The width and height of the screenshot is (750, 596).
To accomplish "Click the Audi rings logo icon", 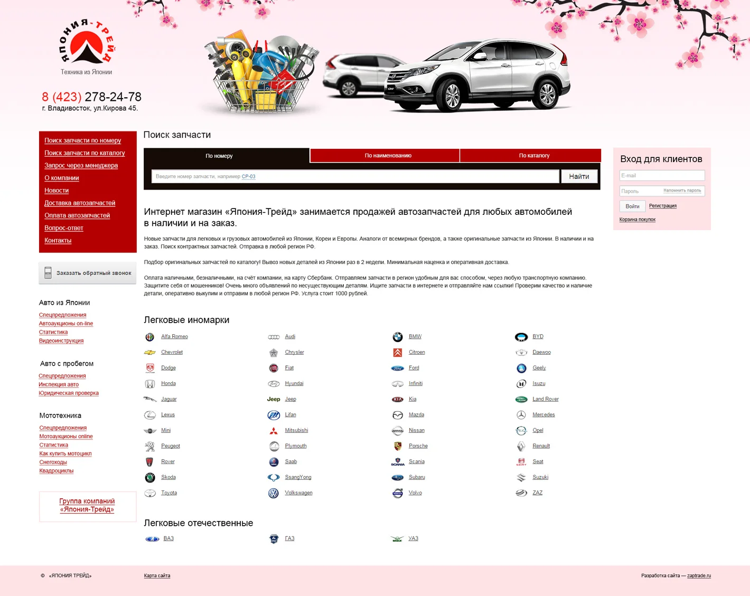I will pyautogui.click(x=274, y=337).
